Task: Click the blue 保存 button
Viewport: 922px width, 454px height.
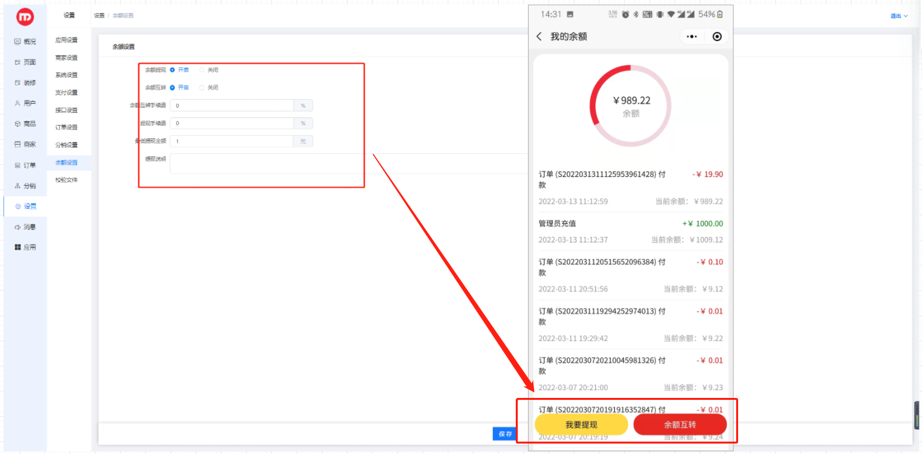Action: 505,433
